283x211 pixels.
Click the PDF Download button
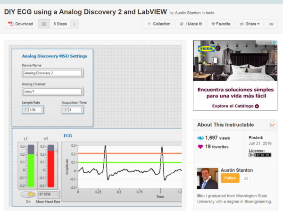pos(20,24)
